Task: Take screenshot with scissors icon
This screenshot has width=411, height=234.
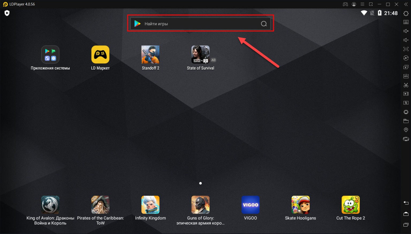Action: coord(406,85)
